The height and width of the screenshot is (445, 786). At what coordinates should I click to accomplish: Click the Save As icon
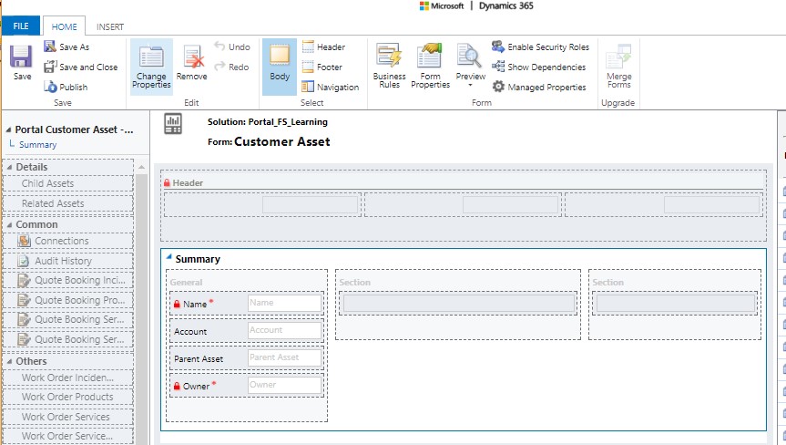[x=49, y=47]
